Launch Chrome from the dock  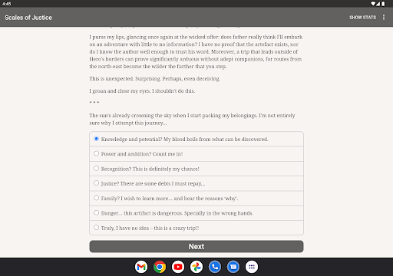click(160, 267)
